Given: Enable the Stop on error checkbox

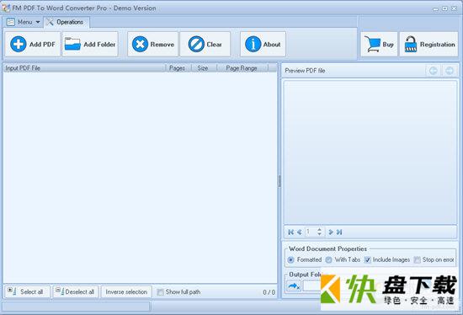Looking at the screenshot, I should pos(417,259).
